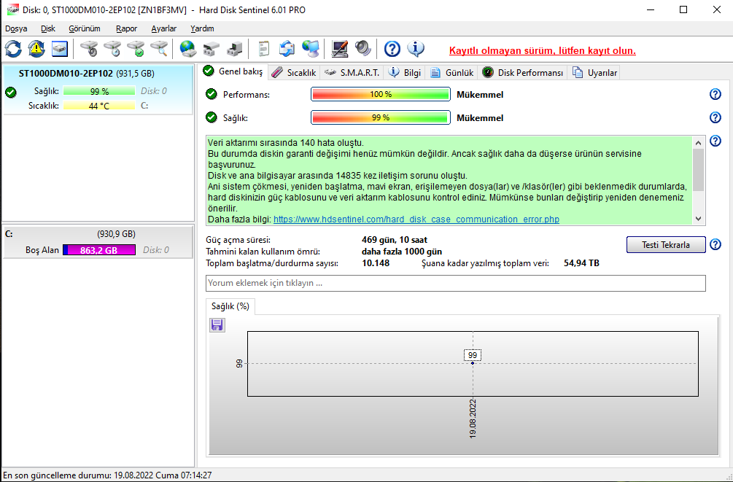Click the stacked drive boxes toolbar icon
This screenshot has height=482, width=733.
(x=212, y=49)
